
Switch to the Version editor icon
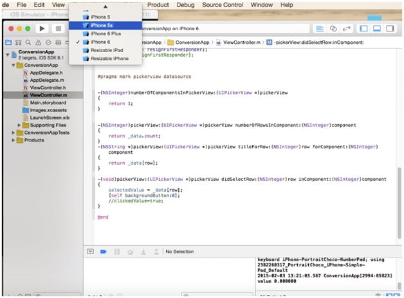(345, 29)
